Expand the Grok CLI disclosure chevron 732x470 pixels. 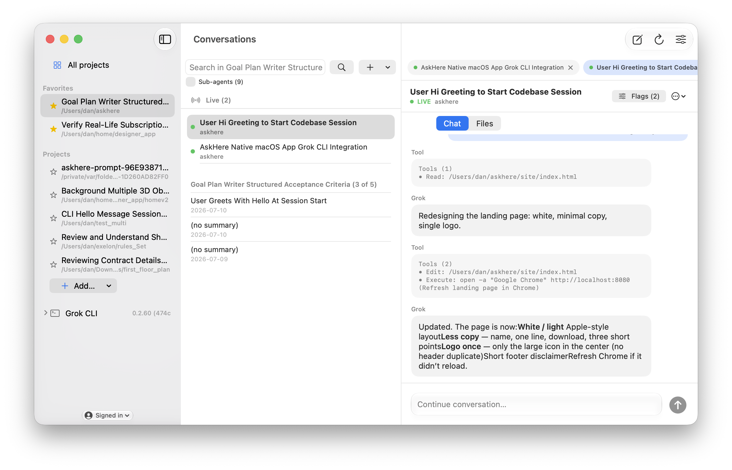[46, 313]
